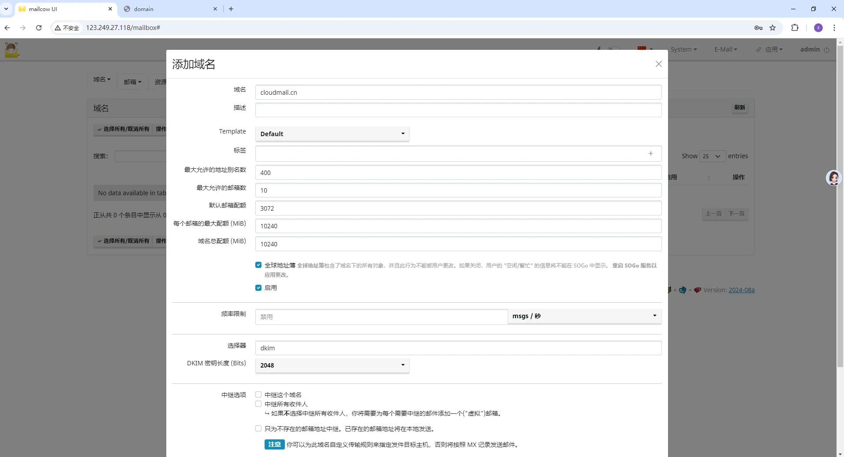This screenshot has width=844, height=457.
Task: Click 最大允许的地址别名数 field 400
Action: coord(458,172)
